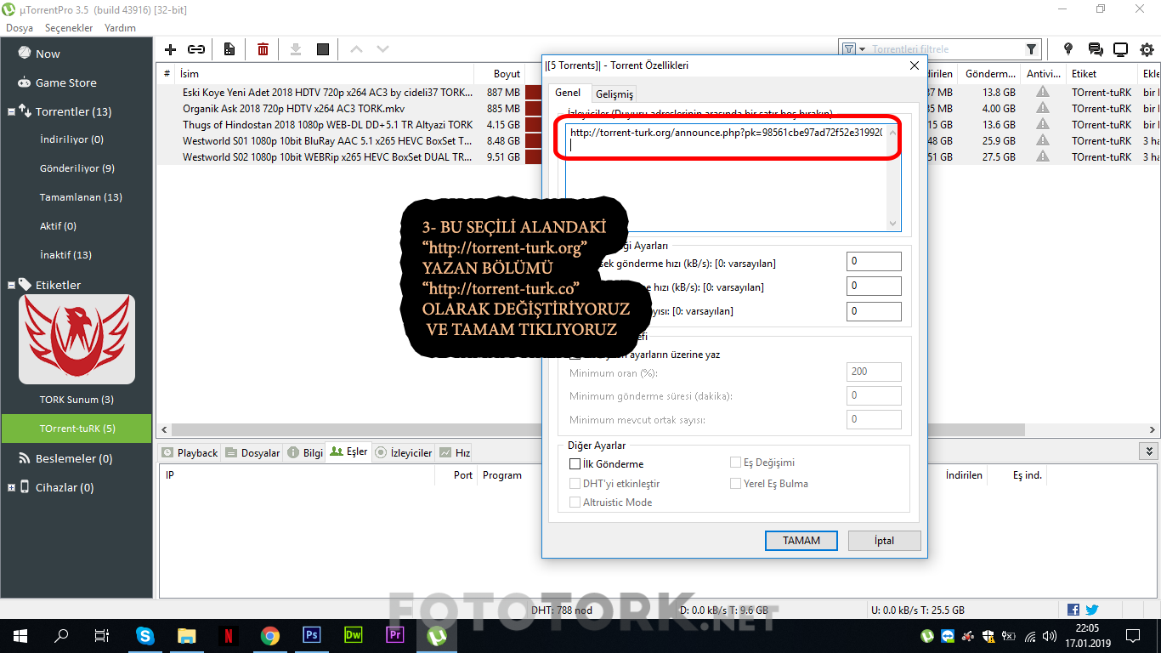The image size is (1161, 653).
Task: Click the uTorrent taskbar icon
Action: click(436, 635)
